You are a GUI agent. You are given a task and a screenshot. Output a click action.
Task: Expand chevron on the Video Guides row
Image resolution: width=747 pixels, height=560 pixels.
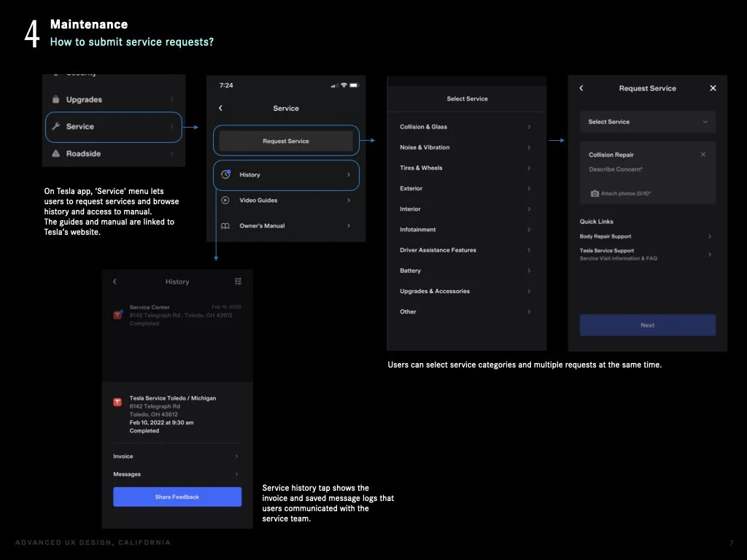coord(349,200)
